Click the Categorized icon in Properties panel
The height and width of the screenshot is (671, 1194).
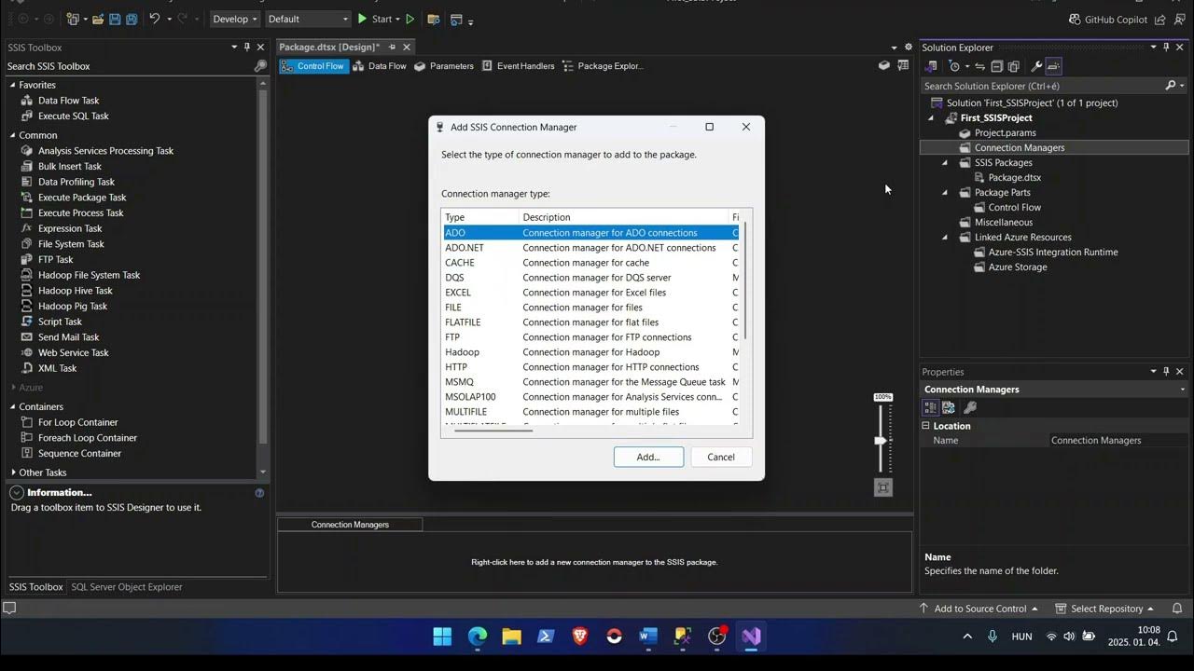(x=930, y=407)
